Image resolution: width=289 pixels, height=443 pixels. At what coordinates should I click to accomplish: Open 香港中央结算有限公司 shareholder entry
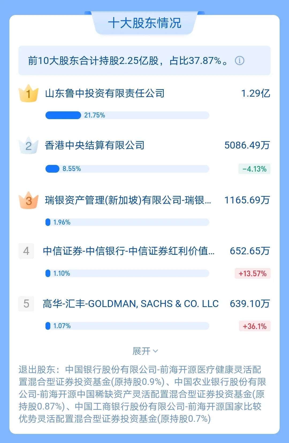(94, 145)
